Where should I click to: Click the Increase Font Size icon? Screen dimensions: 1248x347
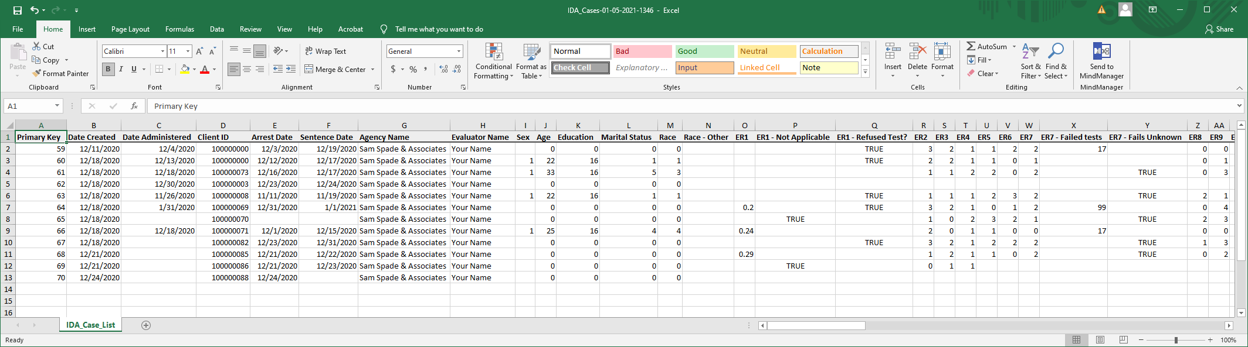pyautogui.click(x=199, y=51)
